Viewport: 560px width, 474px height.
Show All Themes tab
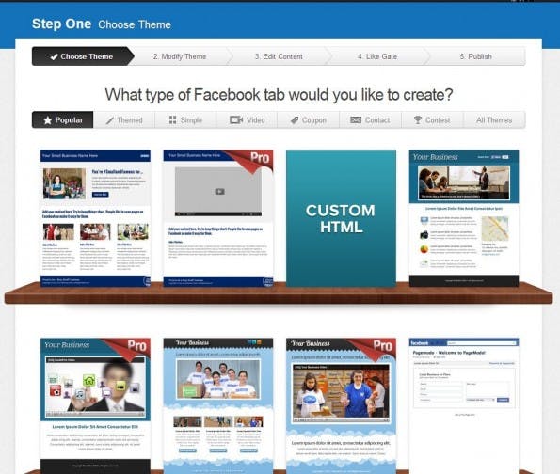(494, 120)
